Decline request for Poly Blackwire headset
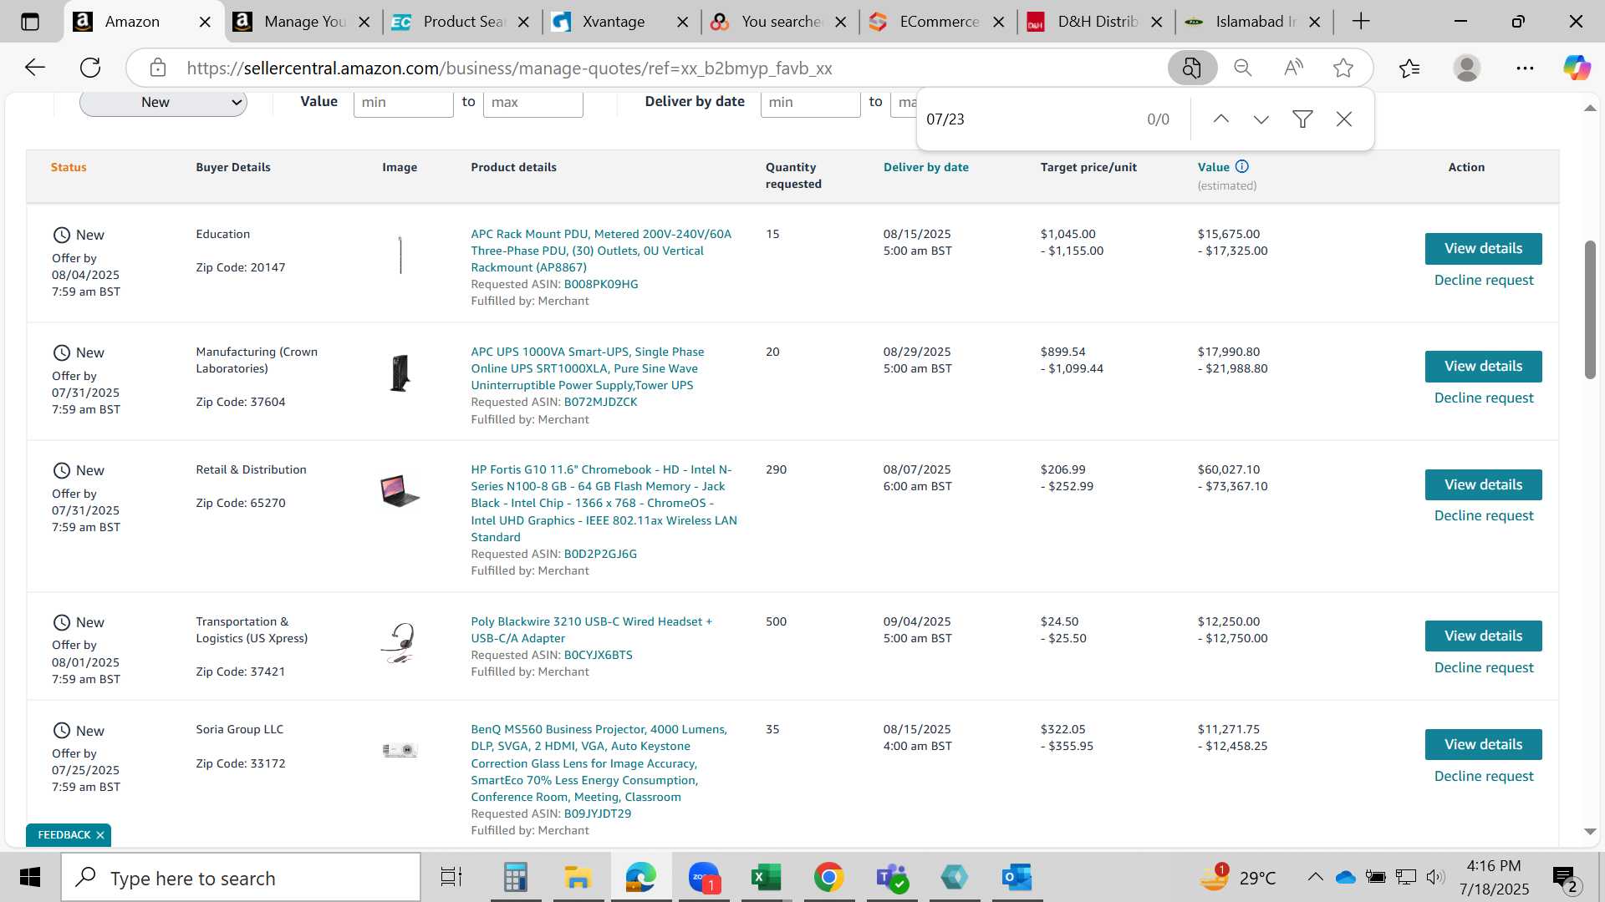Screen dimensions: 1605x902 1484,667
